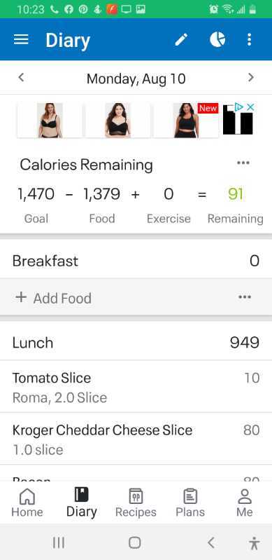Open the Tomato Slice food entry
The image size is (272, 560).
[x=136, y=387]
